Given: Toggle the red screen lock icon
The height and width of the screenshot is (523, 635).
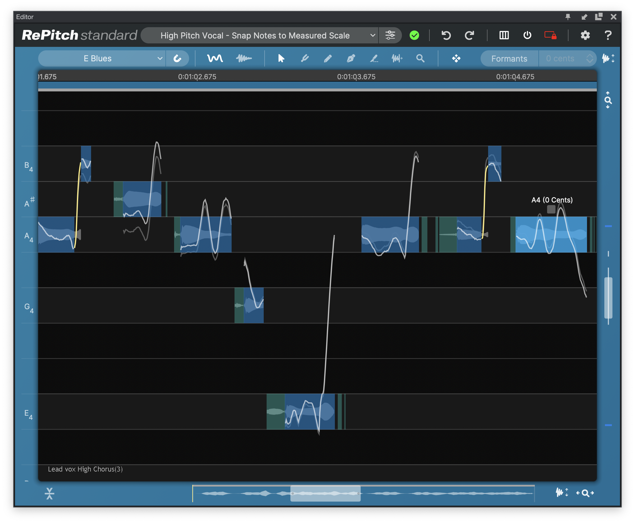Looking at the screenshot, I should [x=550, y=35].
